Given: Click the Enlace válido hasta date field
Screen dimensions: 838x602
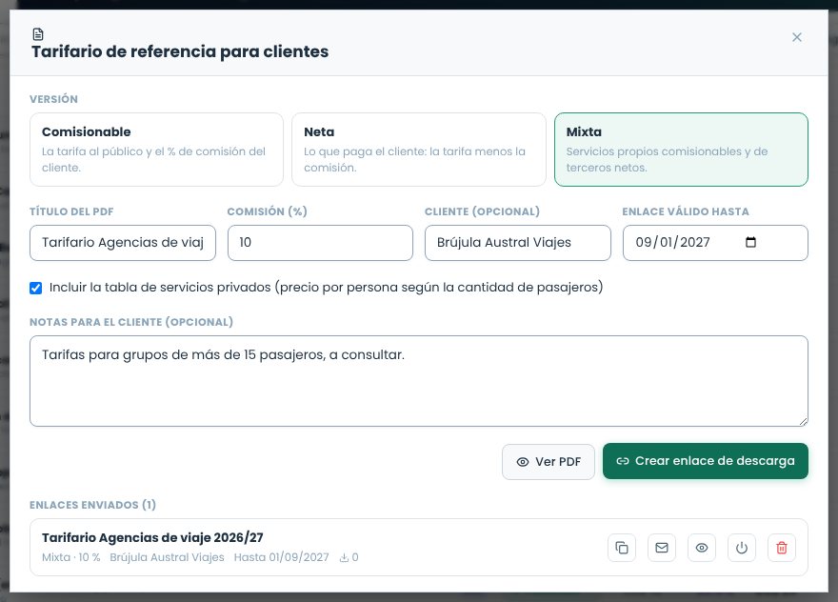Looking at the screenshot, I should (x=715, y=243).
